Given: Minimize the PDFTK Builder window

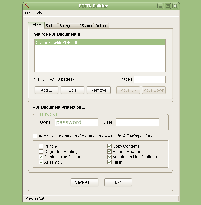Looking at the screenshot, I should point(160,6).
